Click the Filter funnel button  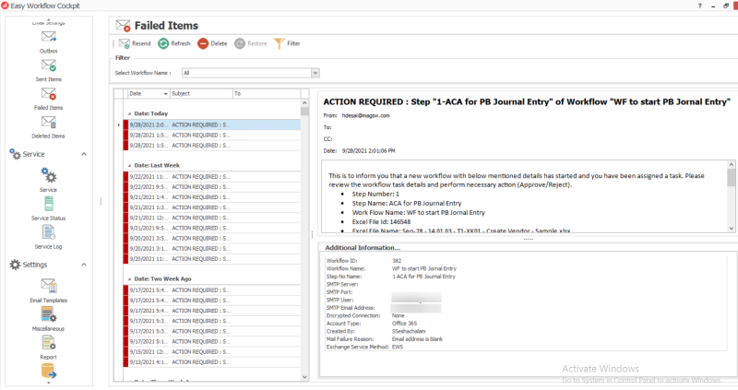coord(287,43)
